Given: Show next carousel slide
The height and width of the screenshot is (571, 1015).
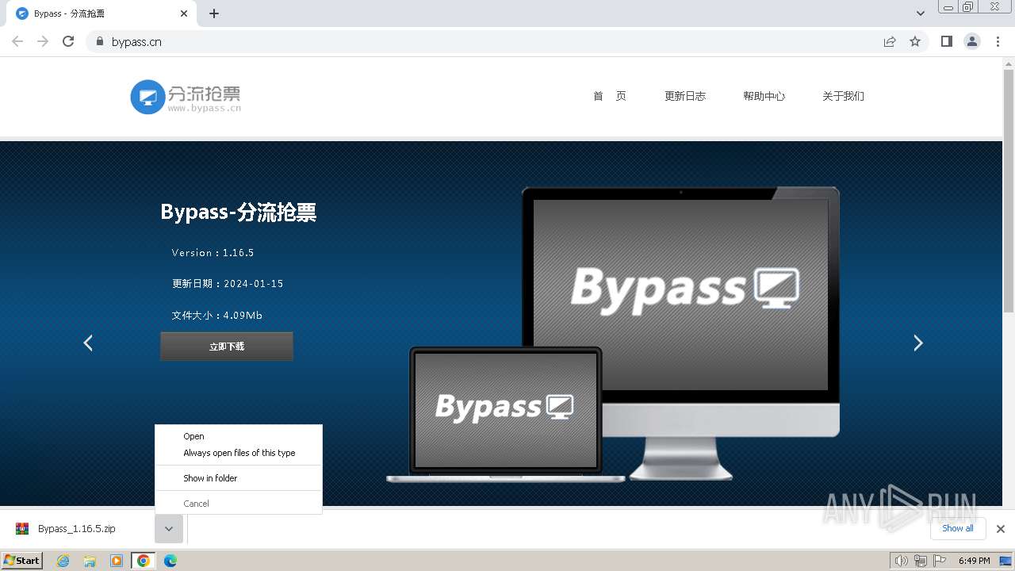Looking at the screenshot, I should 917,343.
